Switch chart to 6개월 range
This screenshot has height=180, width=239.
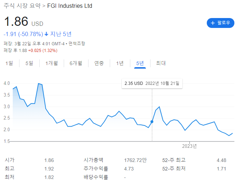click(76, 63)
